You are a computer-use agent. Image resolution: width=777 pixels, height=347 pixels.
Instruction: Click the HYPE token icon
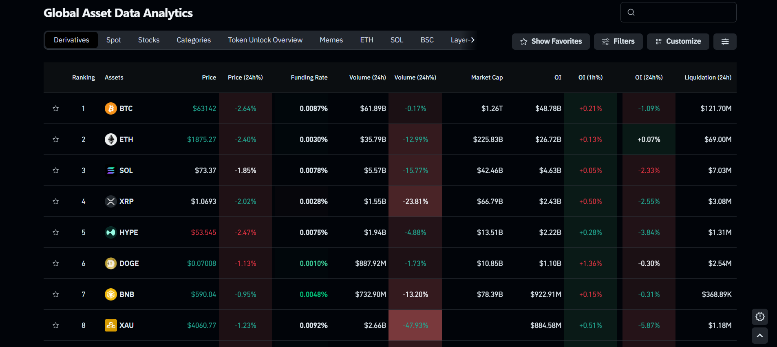point(110,232)
